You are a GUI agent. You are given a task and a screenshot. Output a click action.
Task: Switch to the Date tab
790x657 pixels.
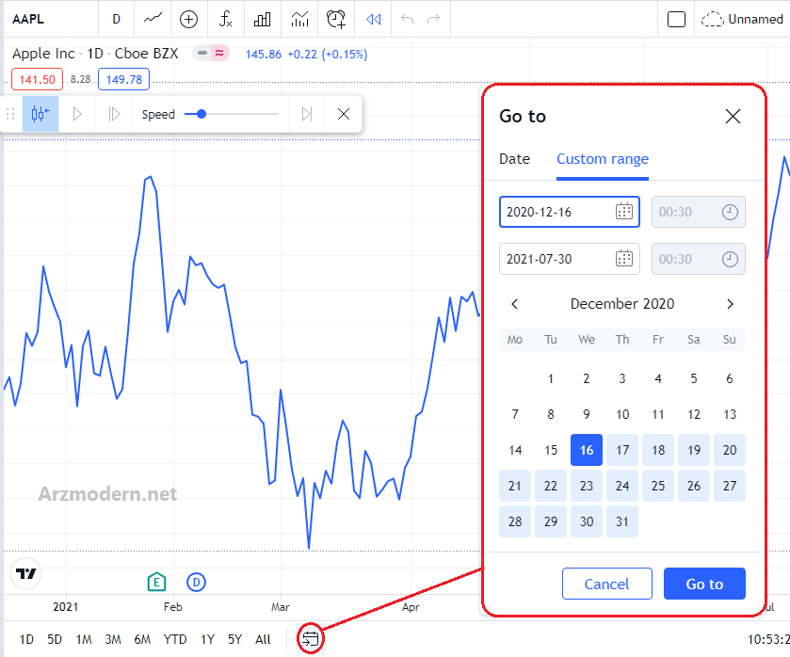click(514, 159)
